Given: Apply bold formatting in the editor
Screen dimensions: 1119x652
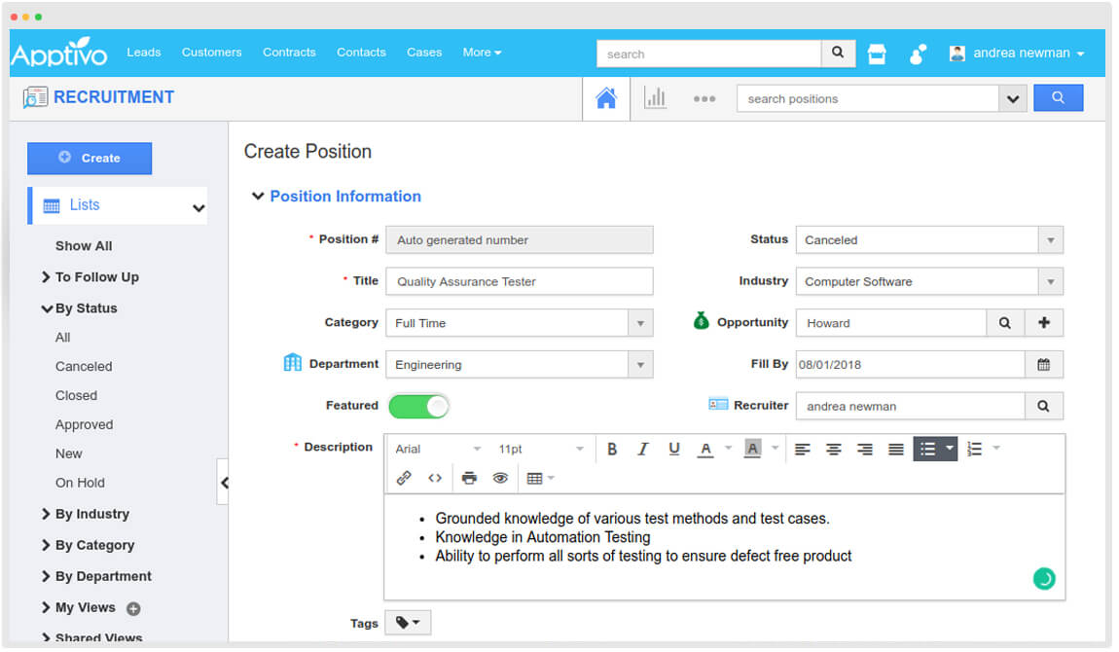Looking at the screenshot, I should [x=612, y=449].
